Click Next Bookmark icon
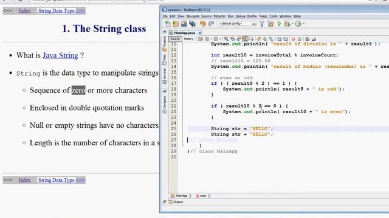Image resolution: width=389 pixels, height=218 pixels. coord(265,39)
